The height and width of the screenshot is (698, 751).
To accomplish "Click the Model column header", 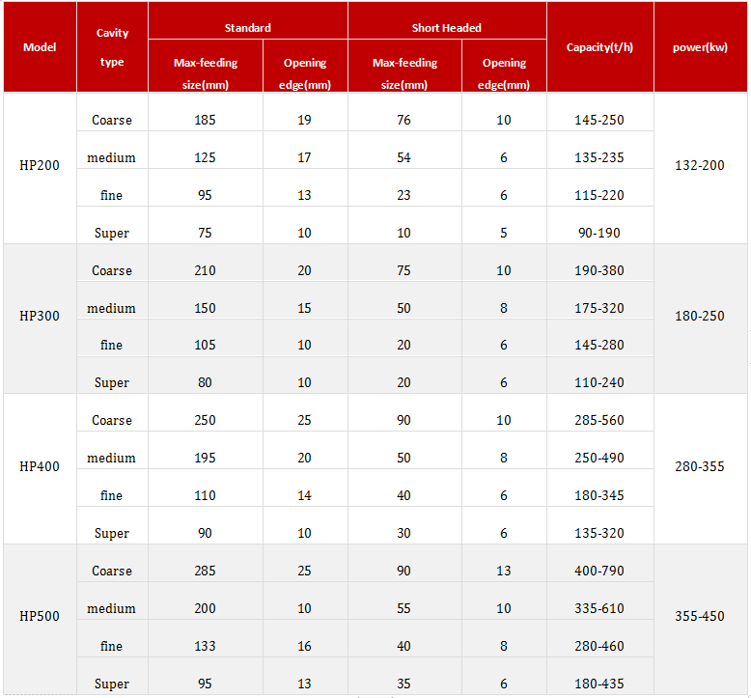I will click(40, 47).
